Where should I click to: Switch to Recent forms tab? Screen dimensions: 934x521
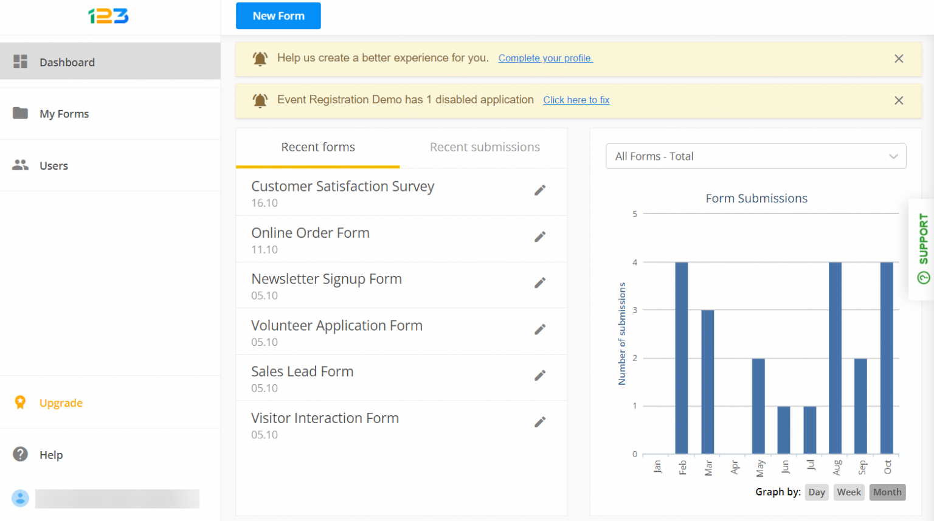[x=318, y=148]
